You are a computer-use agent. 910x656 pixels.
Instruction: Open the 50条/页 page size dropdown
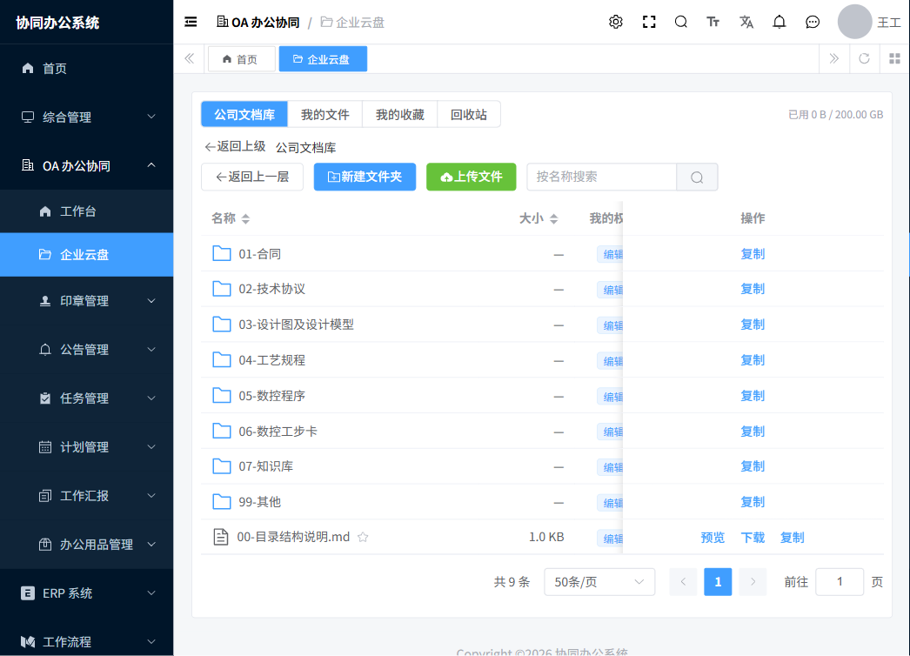599,582
